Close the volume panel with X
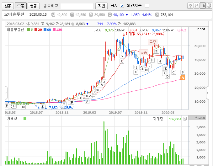213x166 pixels. 185,119
